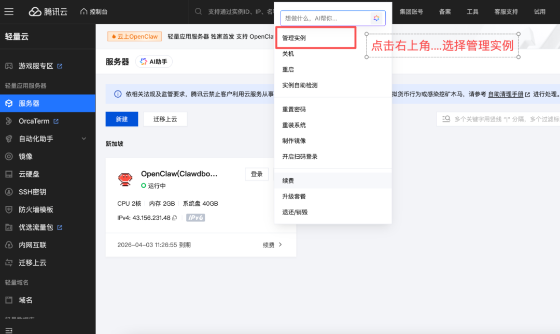Click the 域名 window icon
Viewport: 560px width, 334px height.
pyautogui.click(x=9, y=300)
